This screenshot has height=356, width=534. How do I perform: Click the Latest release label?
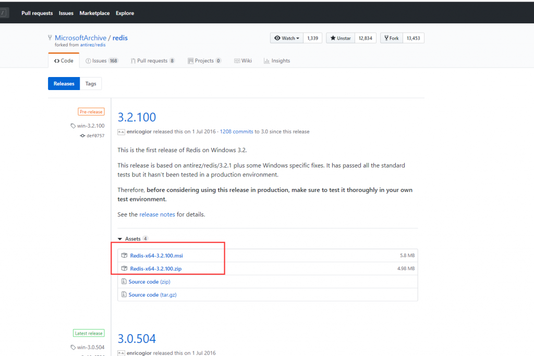(x=89, y=333)
